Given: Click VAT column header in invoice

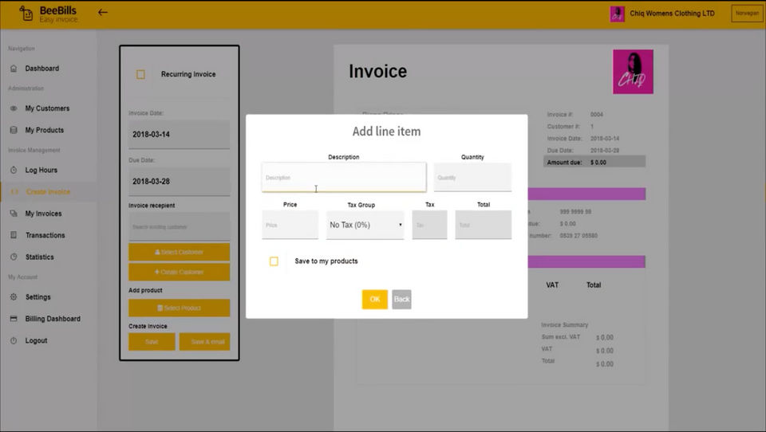Looking at the screenshot, I should point(552,285).
